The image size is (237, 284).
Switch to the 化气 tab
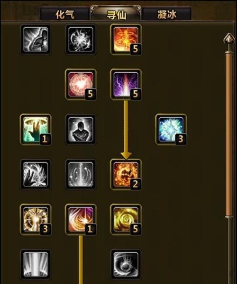[65, 14]
